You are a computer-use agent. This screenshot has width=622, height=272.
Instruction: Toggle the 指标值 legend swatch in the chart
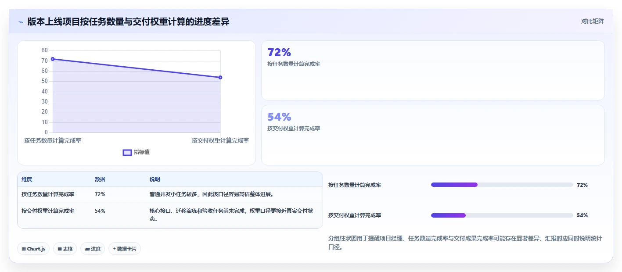[127, 152]
